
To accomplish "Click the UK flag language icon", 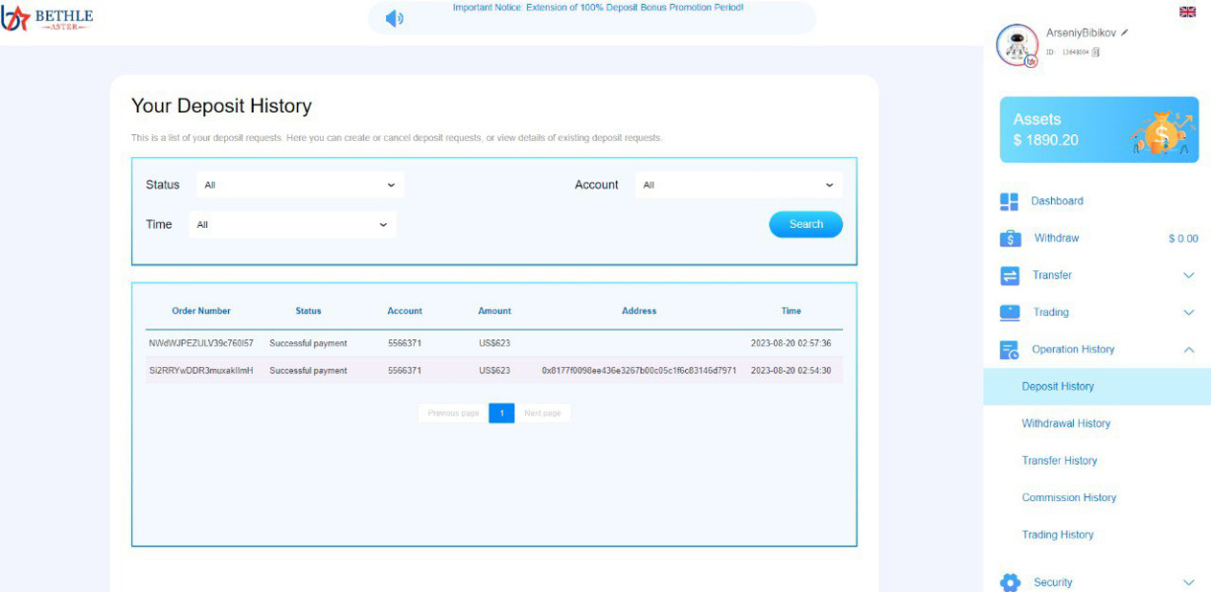I will pos(1187,12).
